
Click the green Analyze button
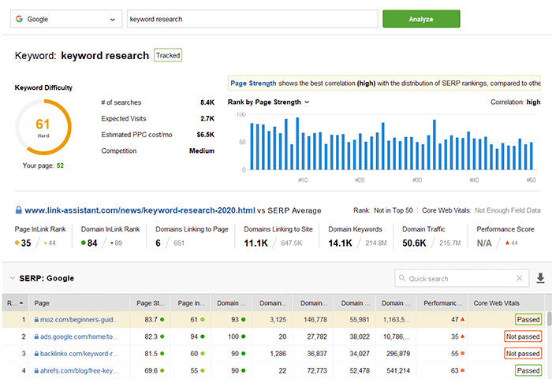421,19
